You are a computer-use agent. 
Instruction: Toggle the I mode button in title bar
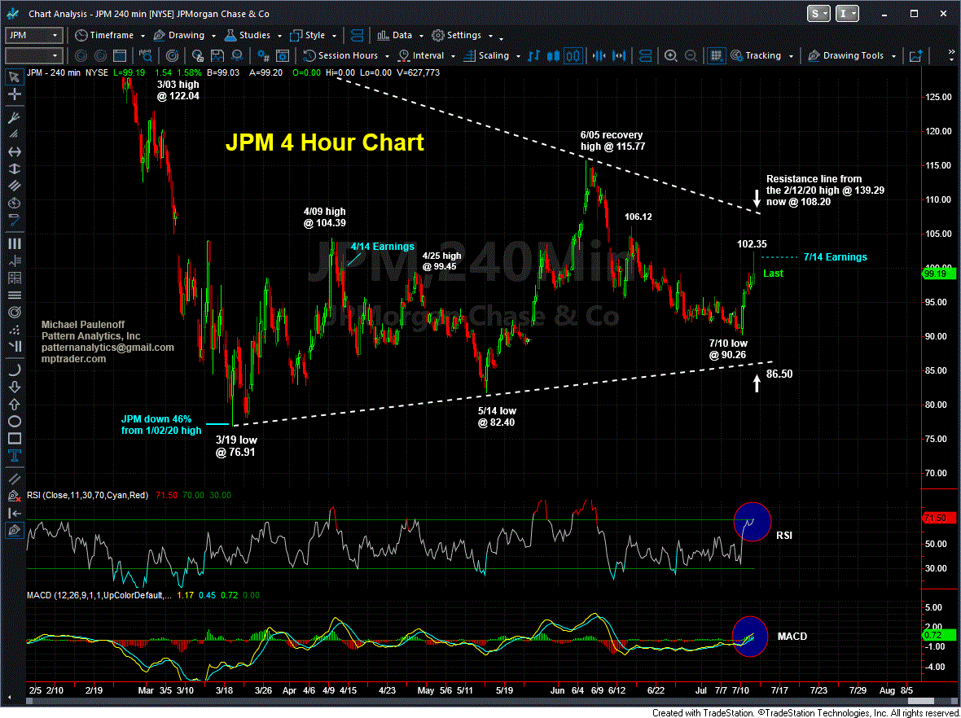848,14
